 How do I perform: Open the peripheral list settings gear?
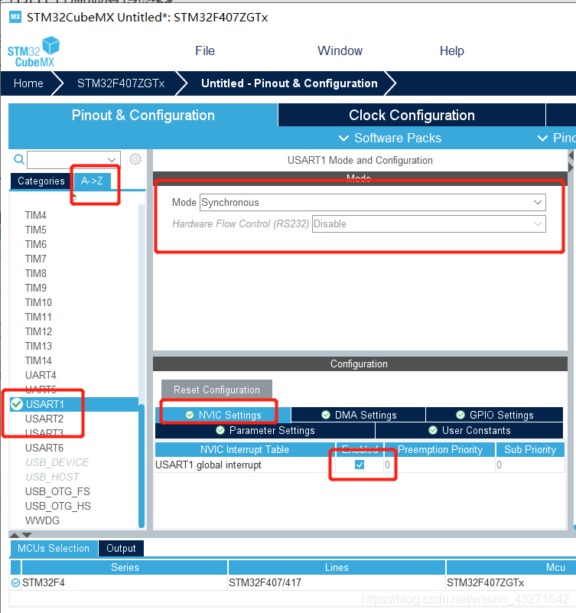135,159
